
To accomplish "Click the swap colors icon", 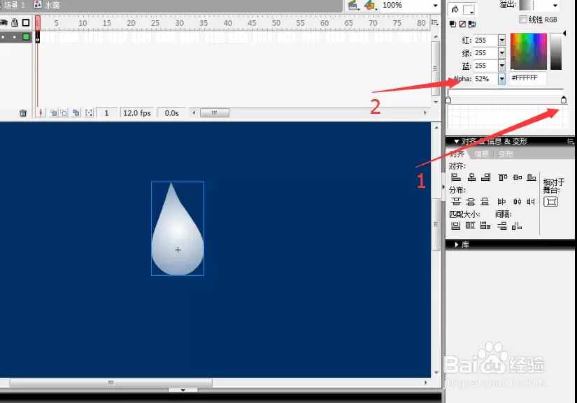I will tap(472, 24).
